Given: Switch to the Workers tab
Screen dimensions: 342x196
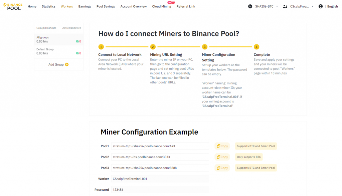Looking at the screenshot, I should point(66,6).
